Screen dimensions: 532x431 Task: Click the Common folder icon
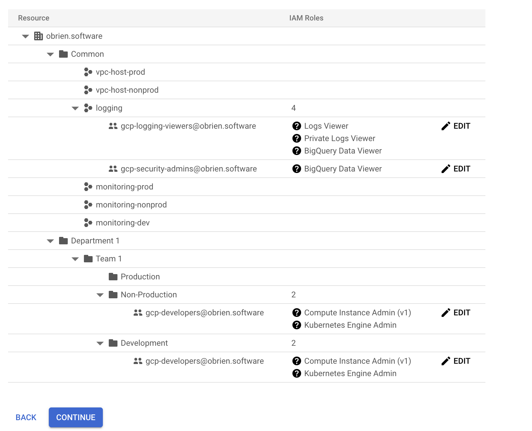tap(63, 54)
